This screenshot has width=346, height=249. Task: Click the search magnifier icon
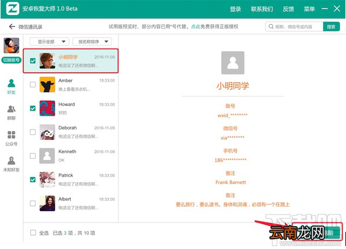coord(271,26)
